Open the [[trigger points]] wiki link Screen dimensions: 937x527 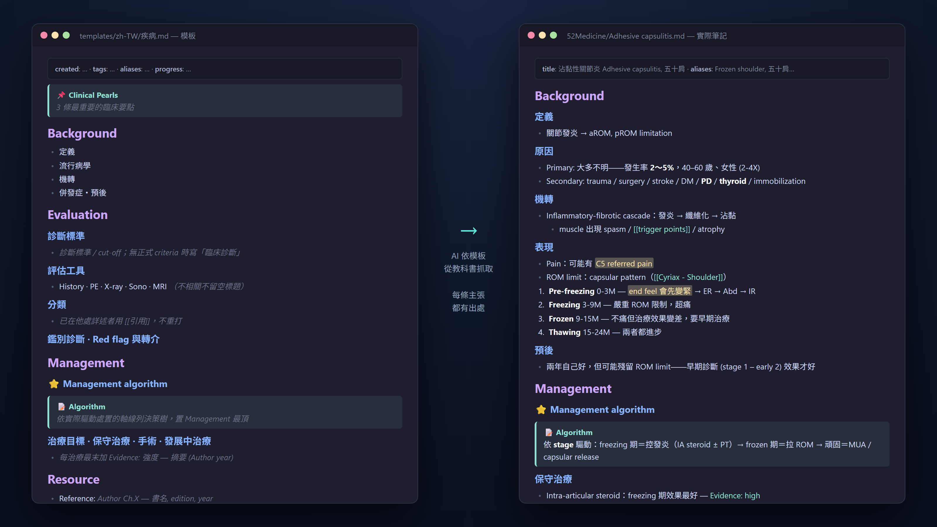coord(661,229)
